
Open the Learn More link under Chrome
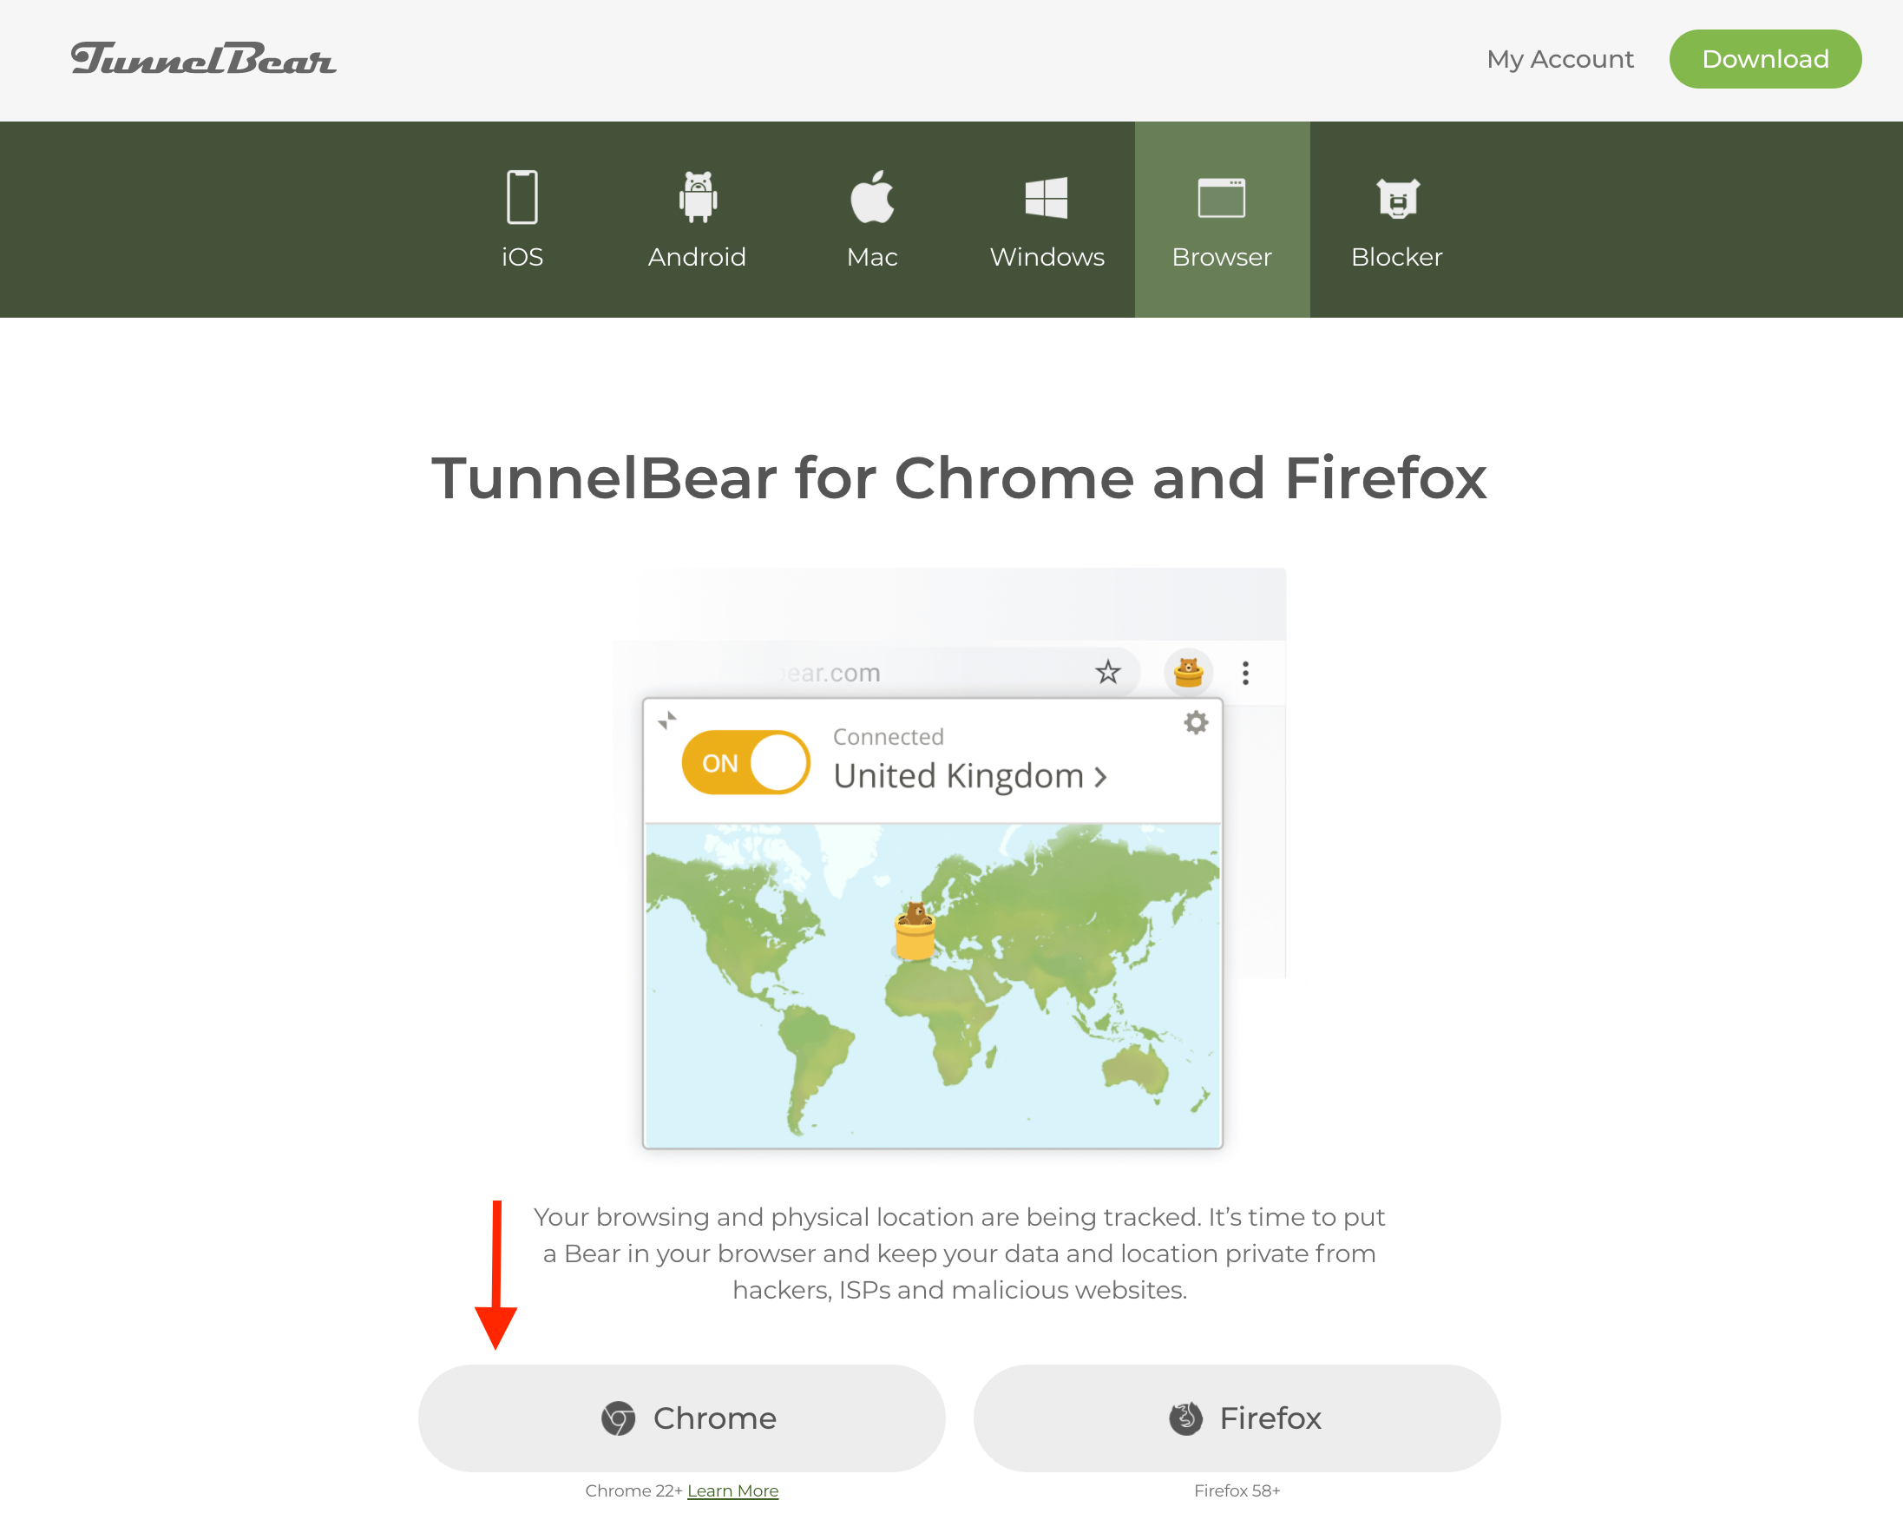point(732,1490)
